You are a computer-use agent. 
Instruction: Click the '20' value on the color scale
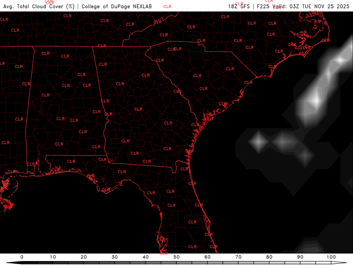(x=84, y=257)
